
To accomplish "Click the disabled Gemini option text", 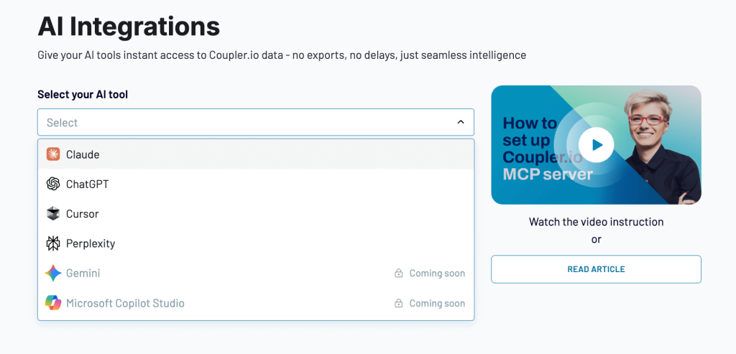I will click(x=83, y=274).
